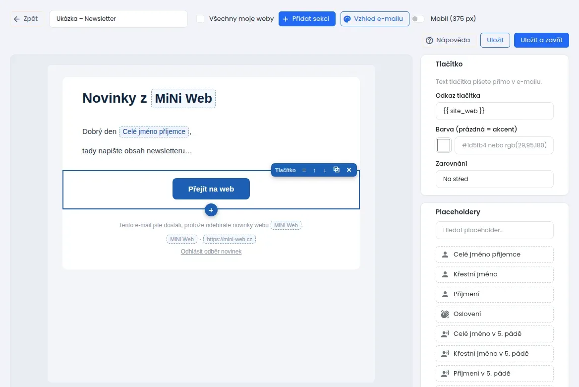This screenshot has height=387, width=579.
Task: Move the button section down
Action: click(x=325, y=170)
